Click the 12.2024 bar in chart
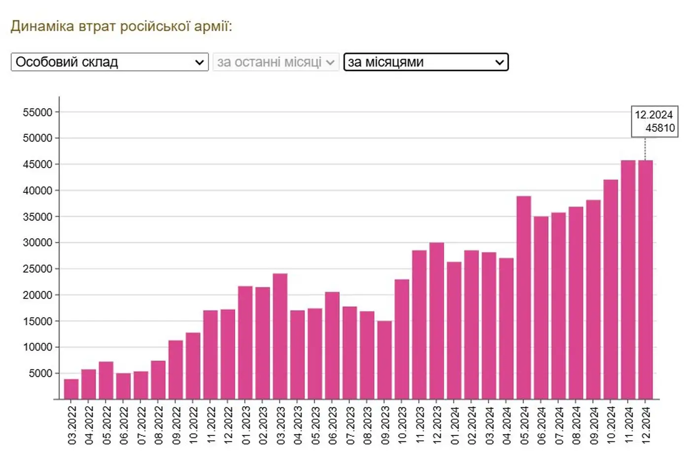Viewport: 690px width, 466px height. point(645,279)
